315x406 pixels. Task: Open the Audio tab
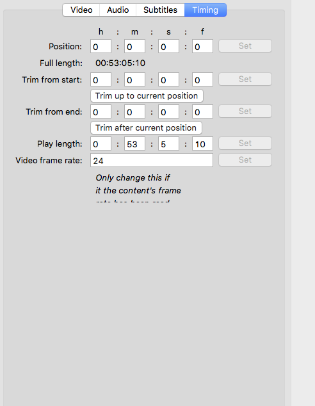(x=118, y=10)
